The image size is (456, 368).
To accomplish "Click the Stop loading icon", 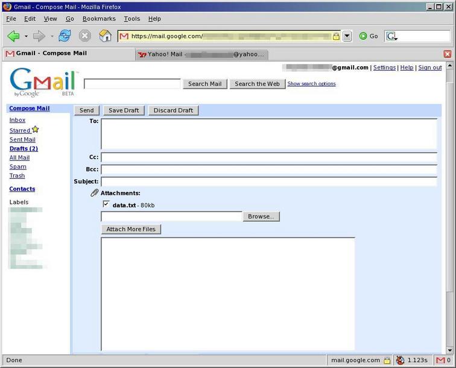I will coord(84,36).
